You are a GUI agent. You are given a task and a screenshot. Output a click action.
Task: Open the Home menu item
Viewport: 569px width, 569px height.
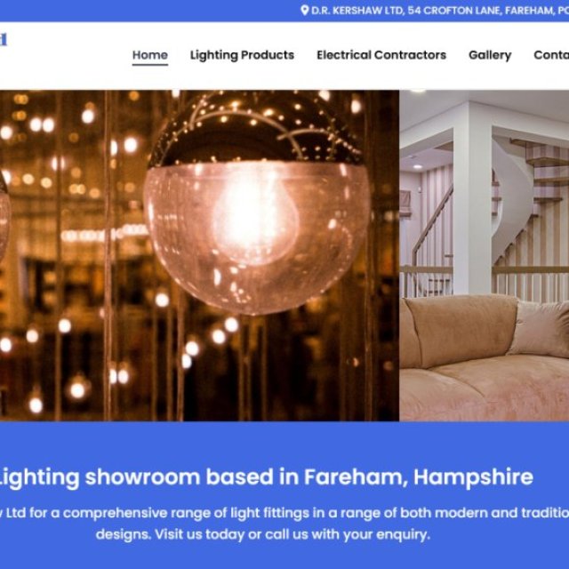click(150, 55)
